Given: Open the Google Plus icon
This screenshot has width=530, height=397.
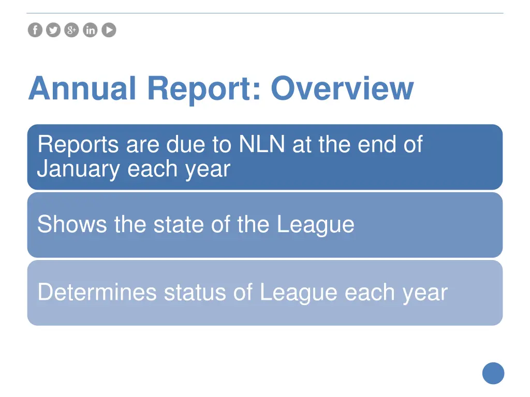Looking at the screenshot, I should tap(71, 30).
